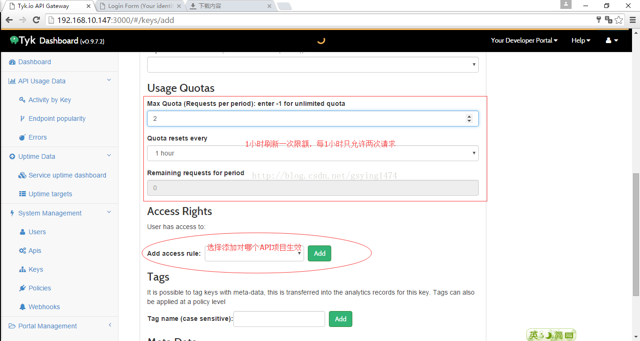The width and height of the screenshot is (640, 341).
Task: Increase Max Quota with the up stepper arrow
Action: click(469, 116)
